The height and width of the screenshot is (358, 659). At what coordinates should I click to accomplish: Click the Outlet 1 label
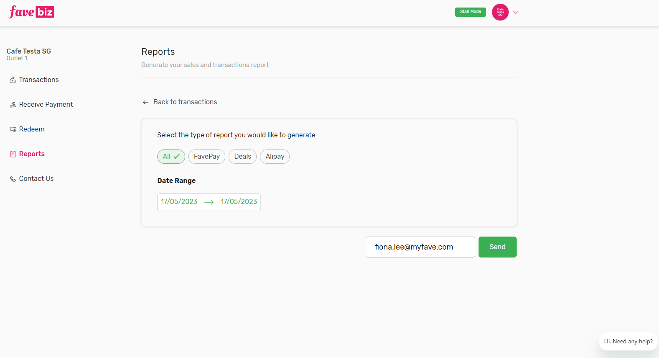click(17, 58)
